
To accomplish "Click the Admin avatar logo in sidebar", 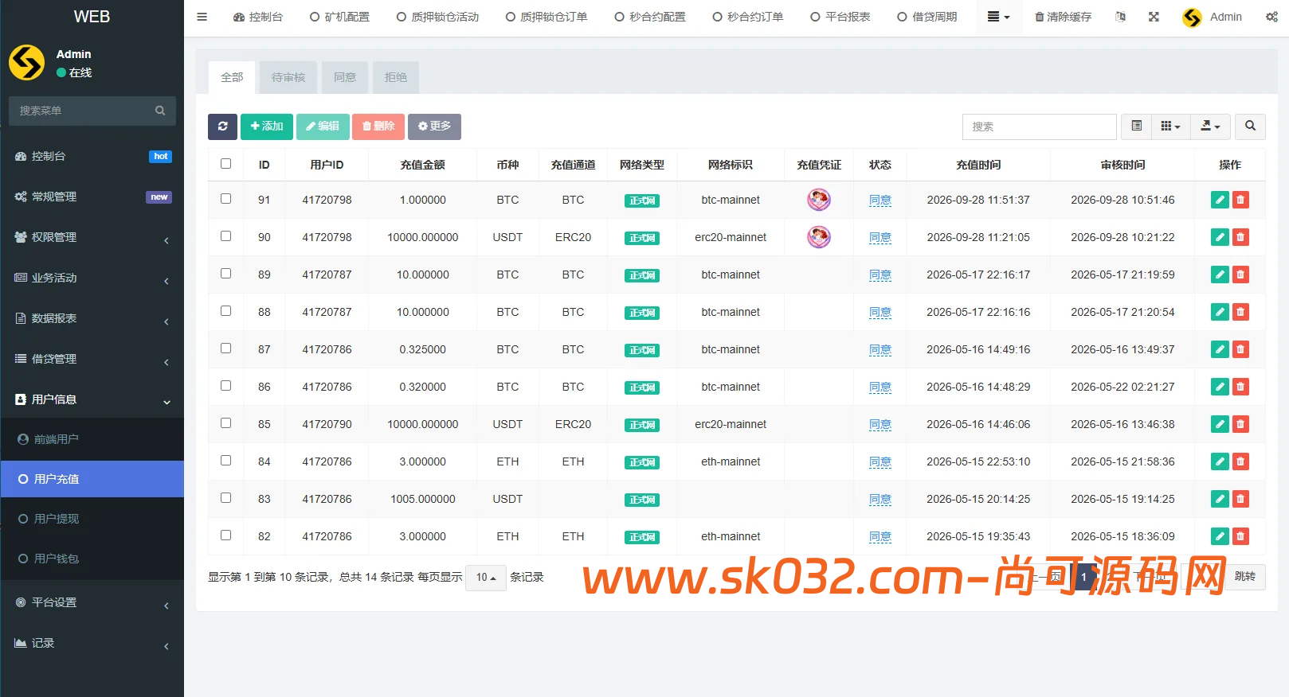I will pos(27,63).
